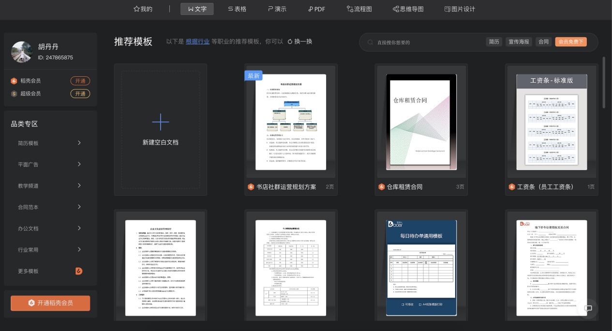Click the PDF icon in the top navigation
Screen dimensions: 612x331
coord(310,9)
